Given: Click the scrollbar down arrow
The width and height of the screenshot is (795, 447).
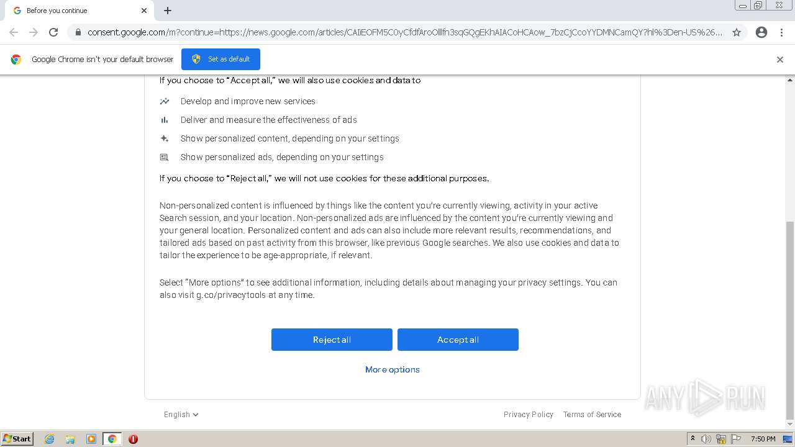Looking at the screenshot, I should 790,424.
